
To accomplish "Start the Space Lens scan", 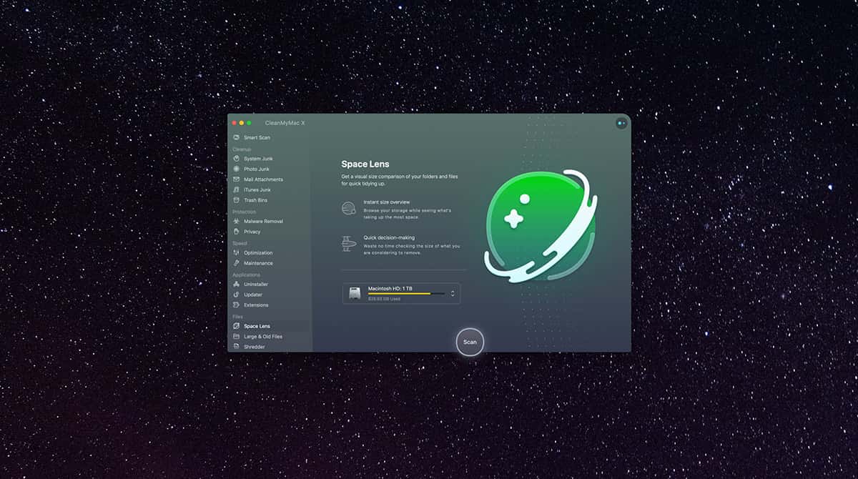I will click(470, 342).
